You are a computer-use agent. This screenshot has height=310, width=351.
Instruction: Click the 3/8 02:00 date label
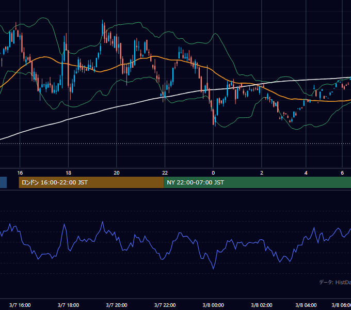262,305
